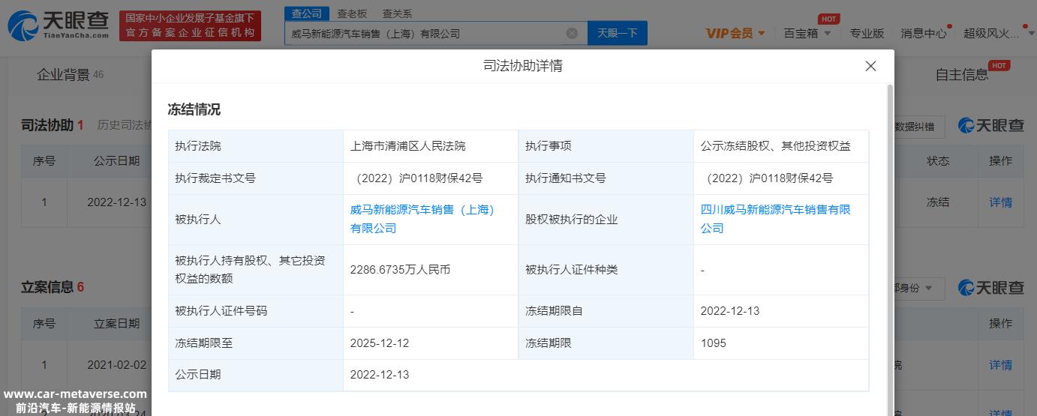The height and width of the screenshot is (416, 1037).
Task: Click the 冻结 status cell
Action: (938, 202)
